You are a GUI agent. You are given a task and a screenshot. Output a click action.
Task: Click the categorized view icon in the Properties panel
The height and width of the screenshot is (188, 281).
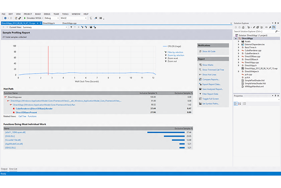[236, 103]
